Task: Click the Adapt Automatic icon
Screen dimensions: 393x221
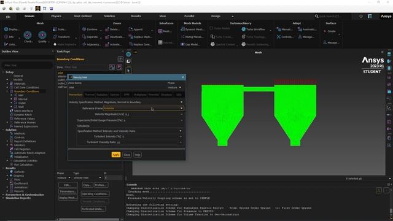Action: click(x=300, y=29)
